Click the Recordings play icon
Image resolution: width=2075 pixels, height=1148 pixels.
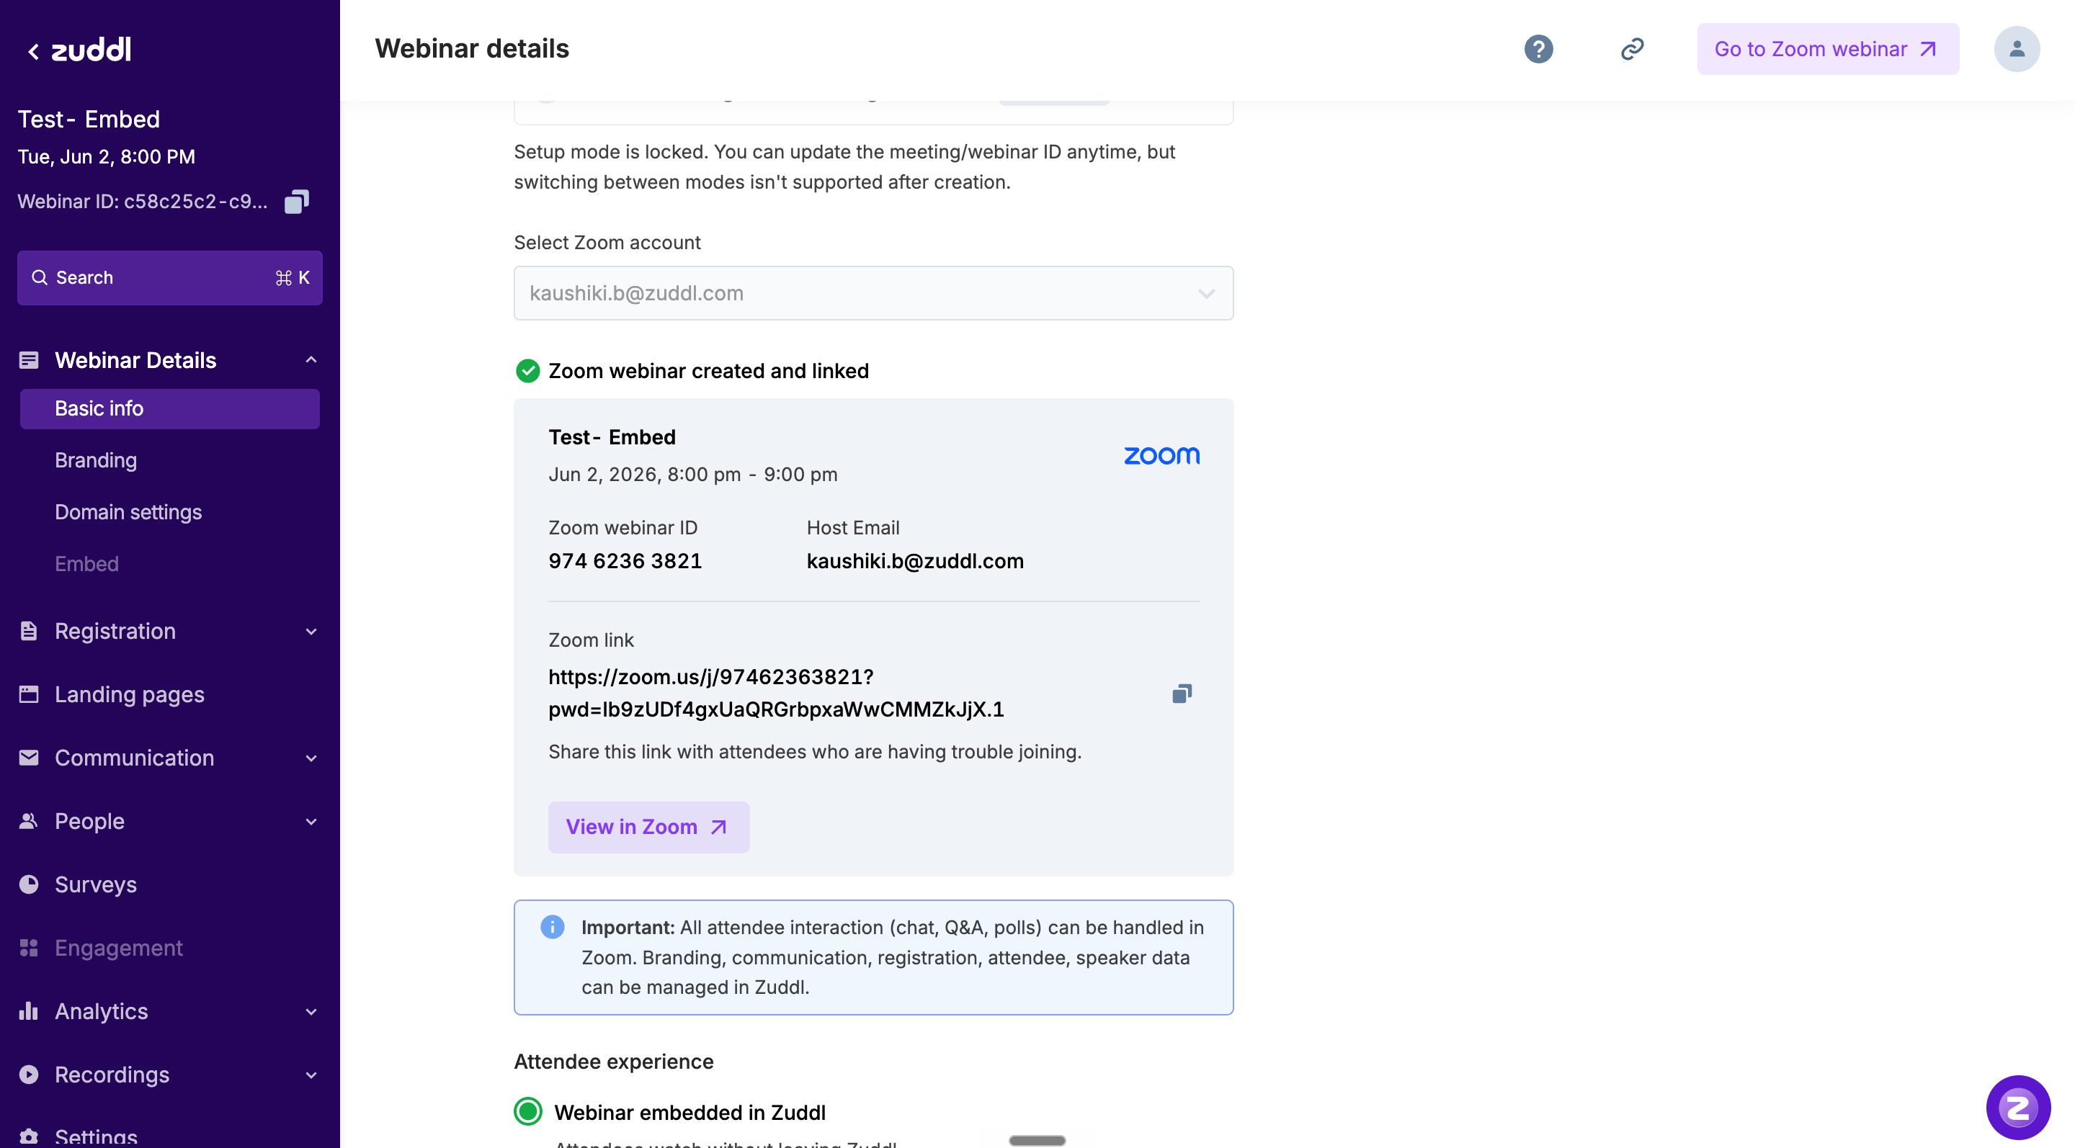pyautogui.click(x=29, y=1074)
